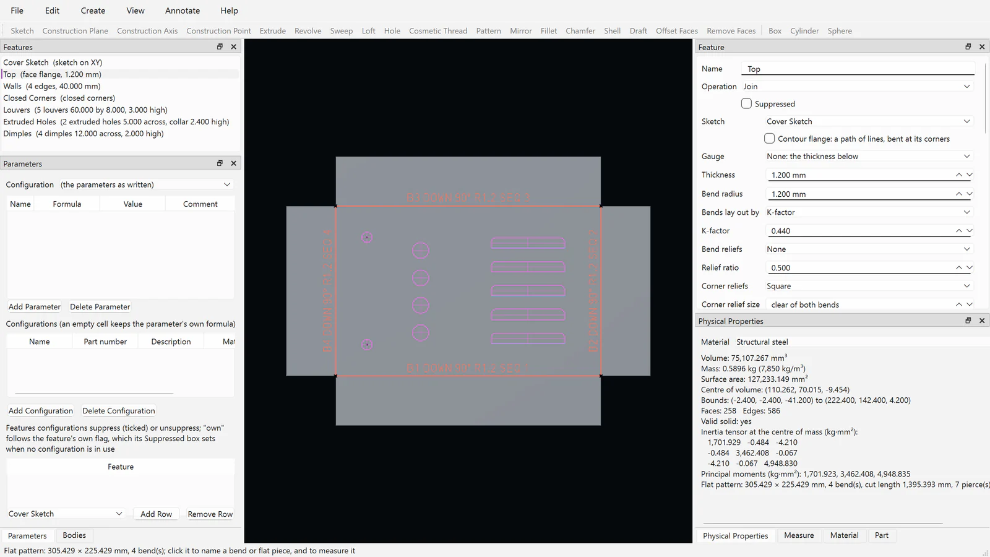Click the Formula column header

point(67,204)
